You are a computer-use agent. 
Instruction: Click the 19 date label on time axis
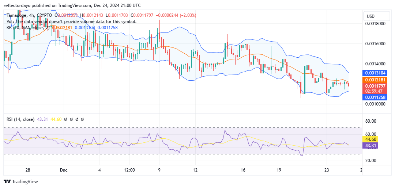[x=278, y=170]
